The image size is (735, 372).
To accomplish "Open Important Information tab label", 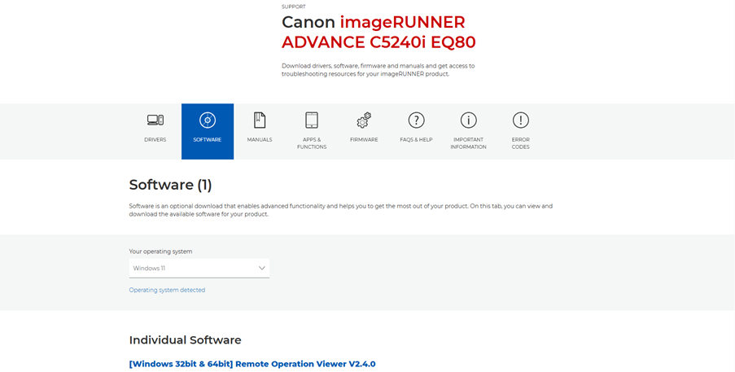I will click(468, 143).
